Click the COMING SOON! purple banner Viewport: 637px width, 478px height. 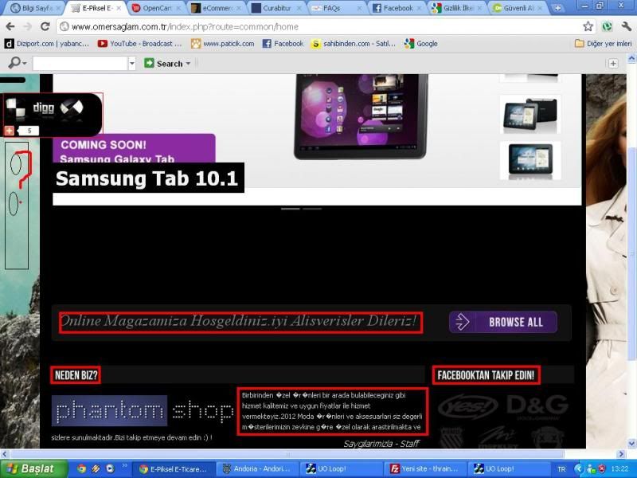pyautogui.click(x=134, y=148)
